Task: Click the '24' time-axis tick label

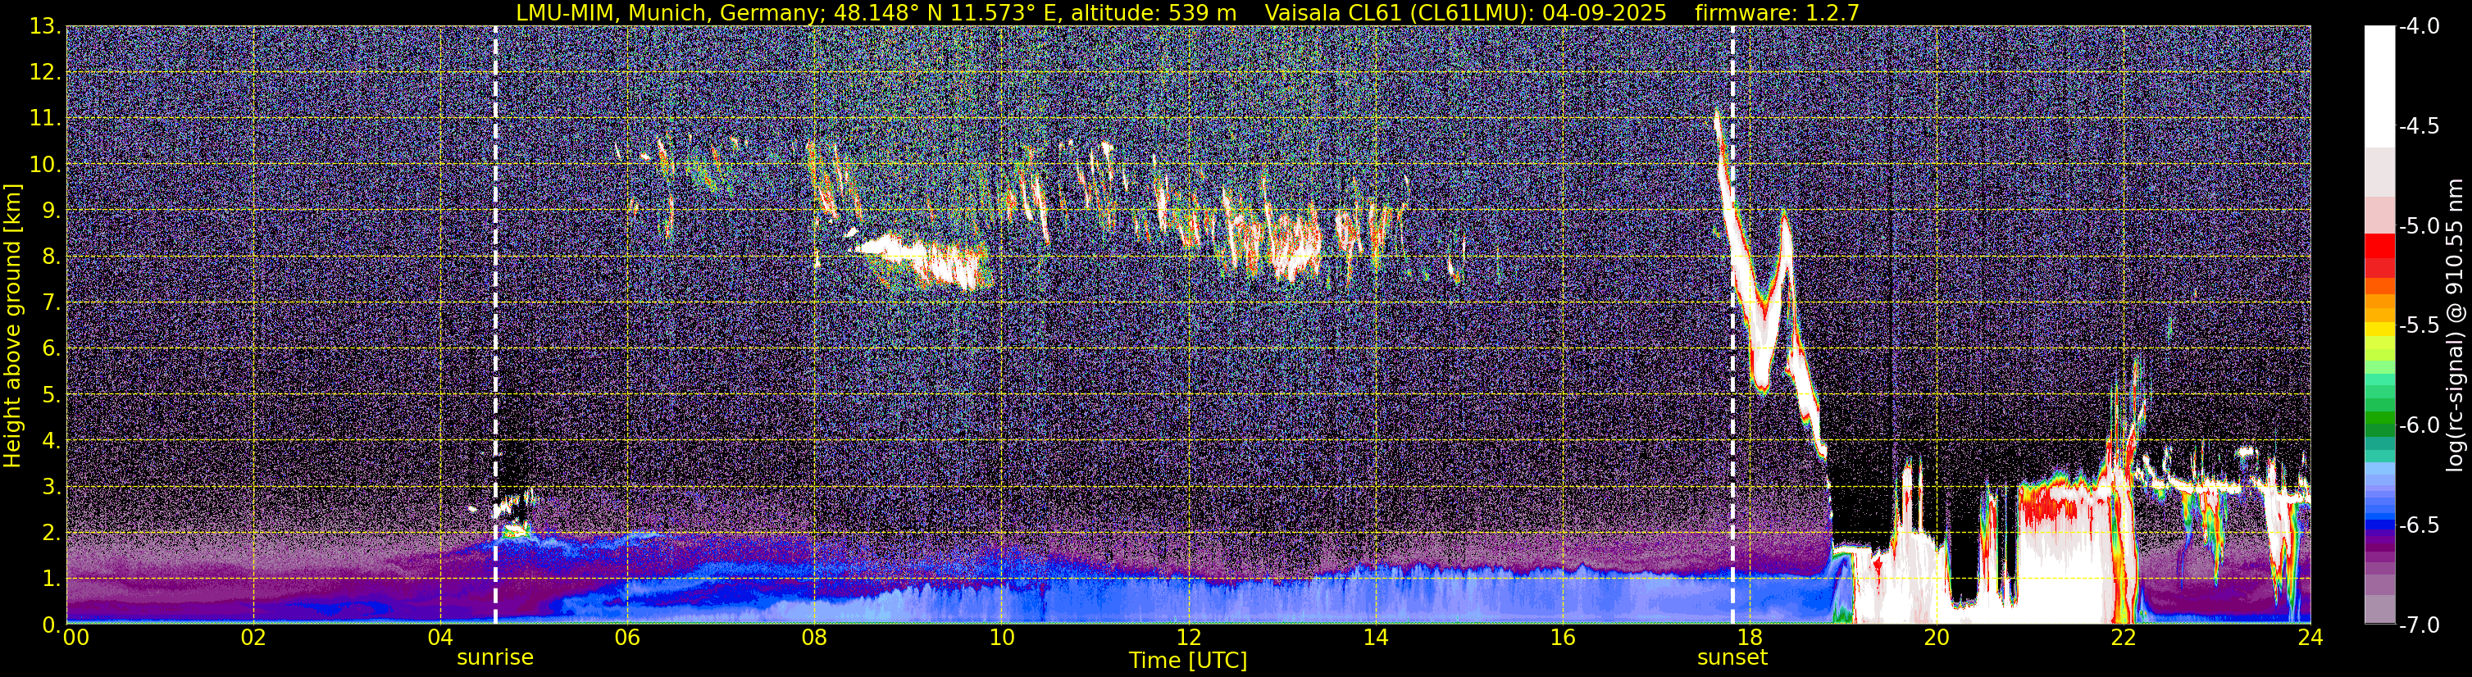Action: tap(2310, 638)
